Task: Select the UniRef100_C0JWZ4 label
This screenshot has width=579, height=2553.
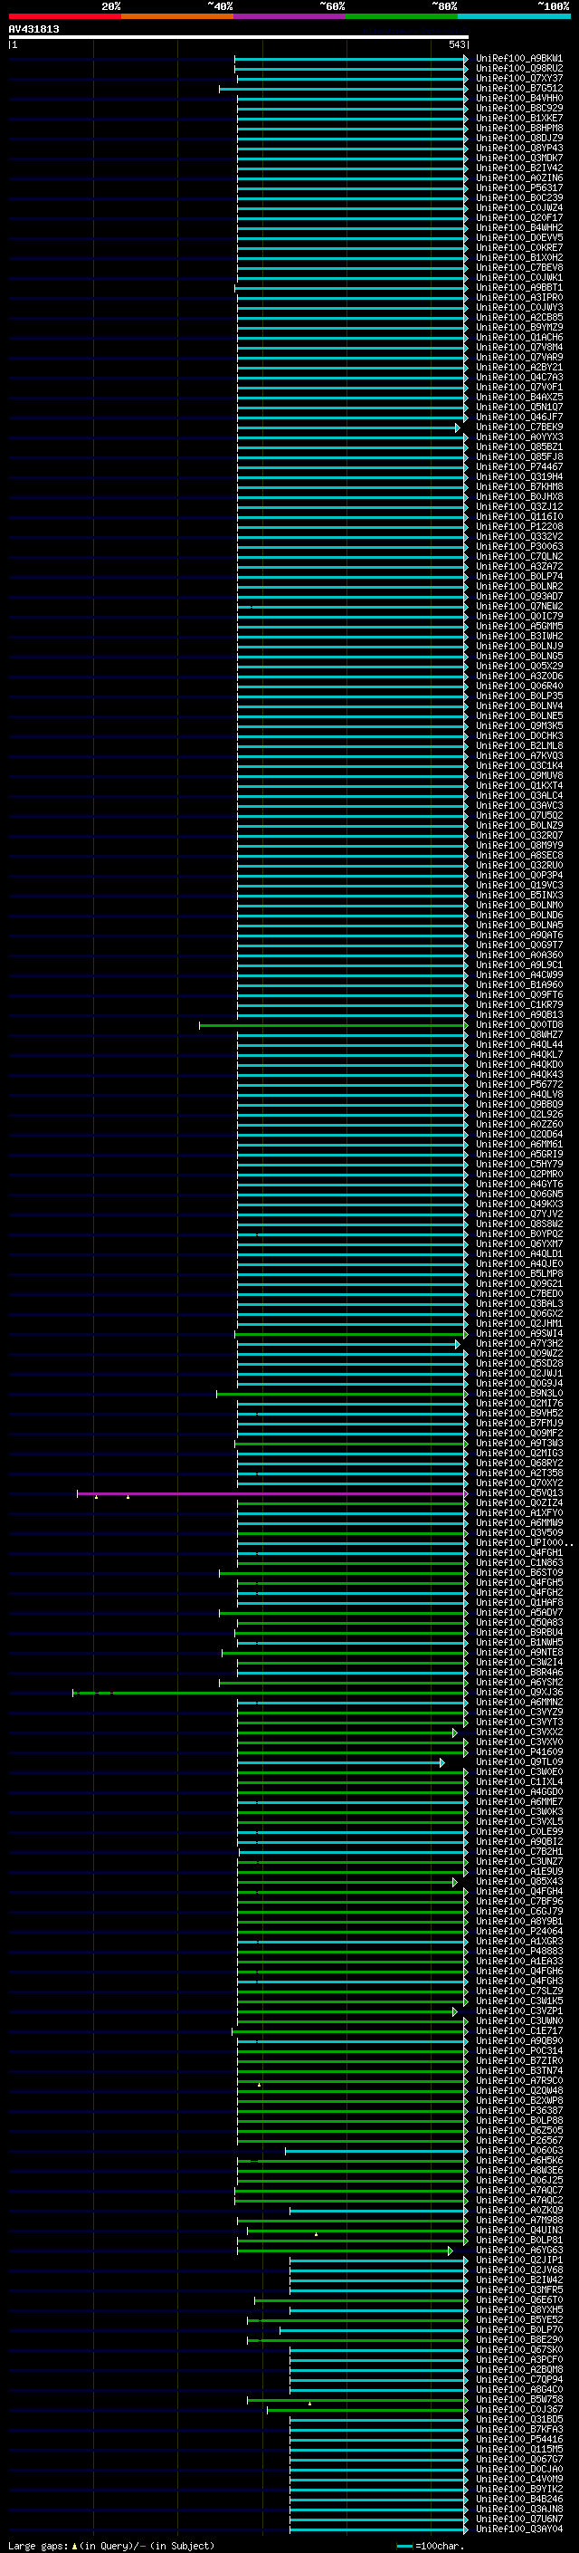Action: tap(518, 208)
